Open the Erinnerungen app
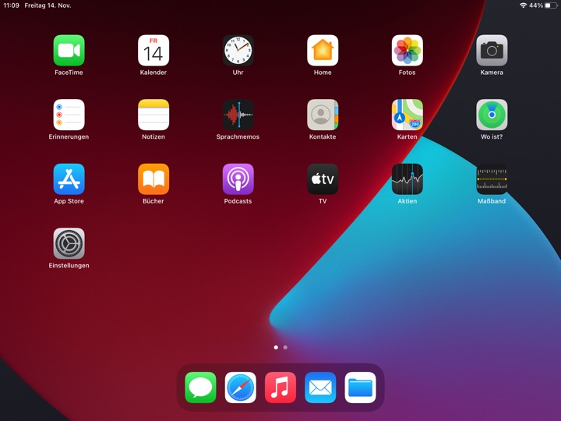Image resolution: width=561 pixels, height=421 pixels. tap(69, 115)
